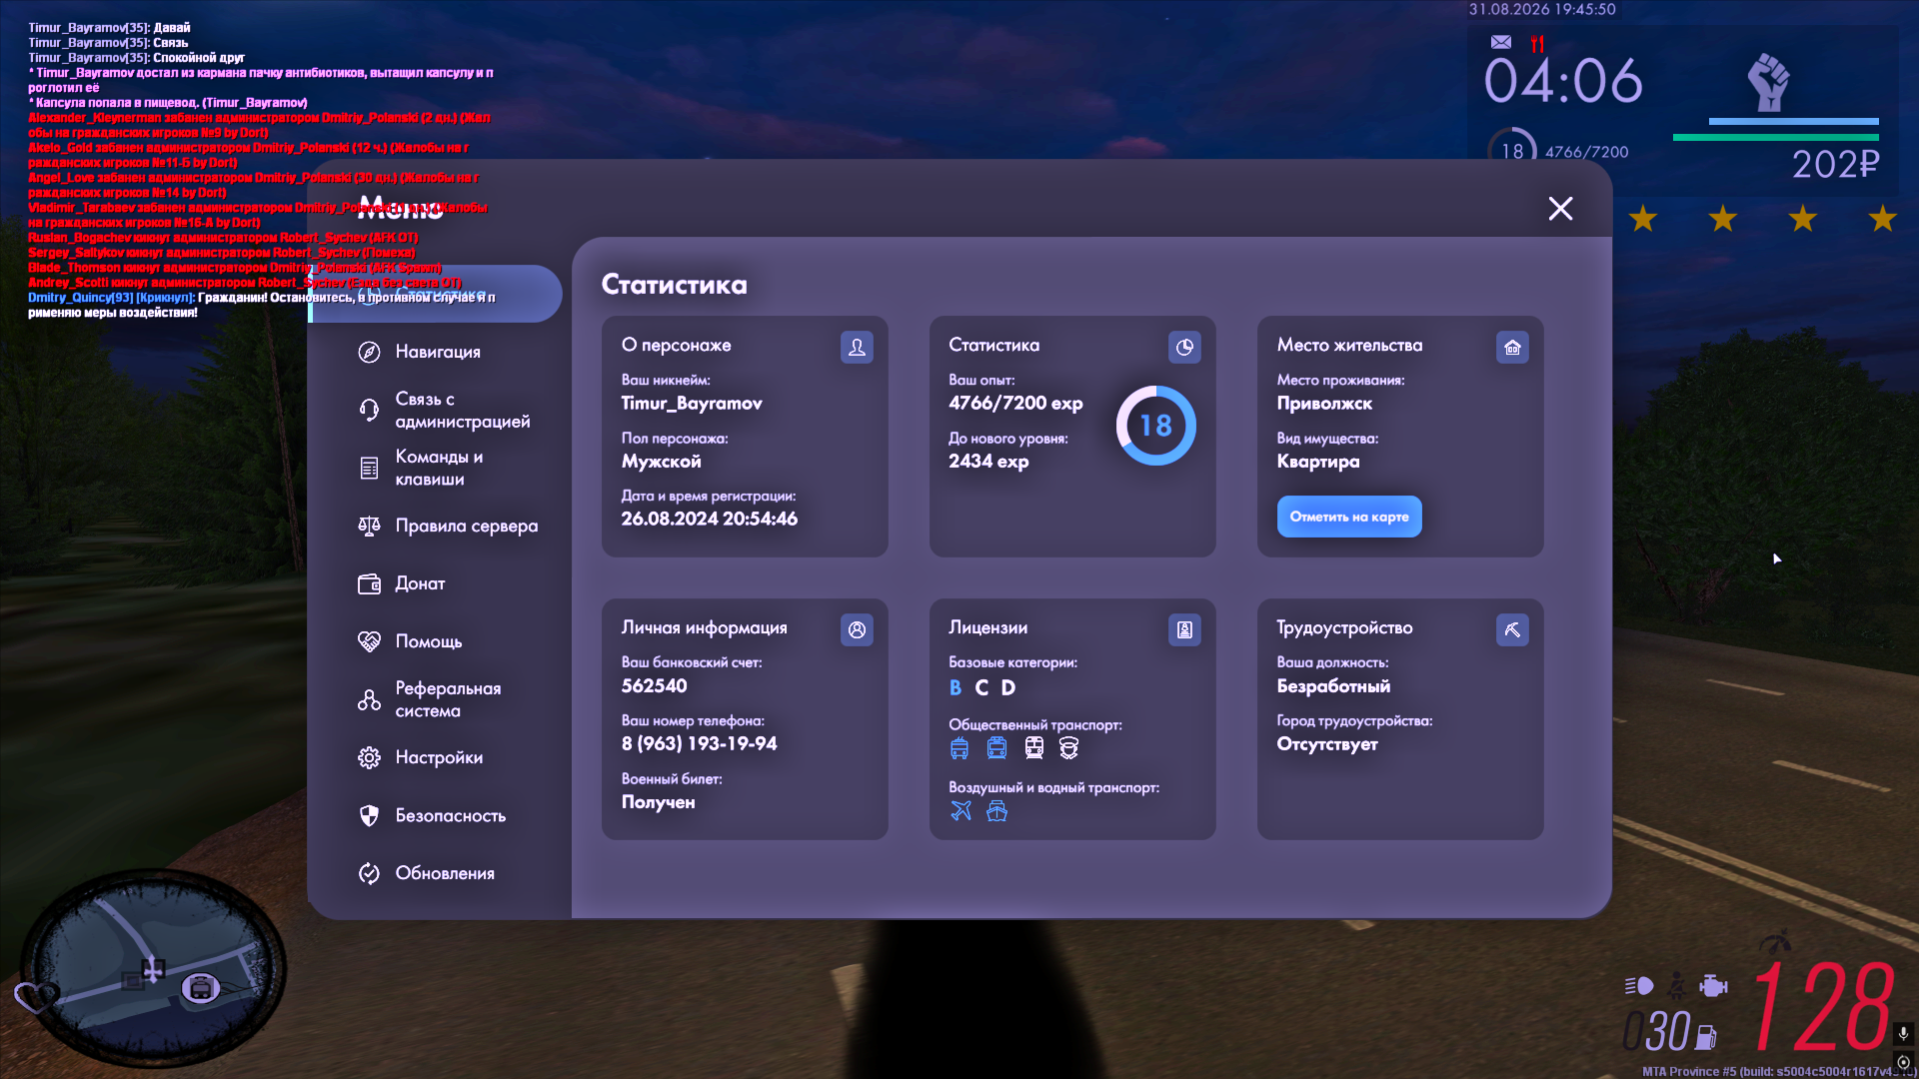Viewport: 1919px width, 1079px height.
Task: Click the Лицензии ID card icon
Action: coord(1184,629)
